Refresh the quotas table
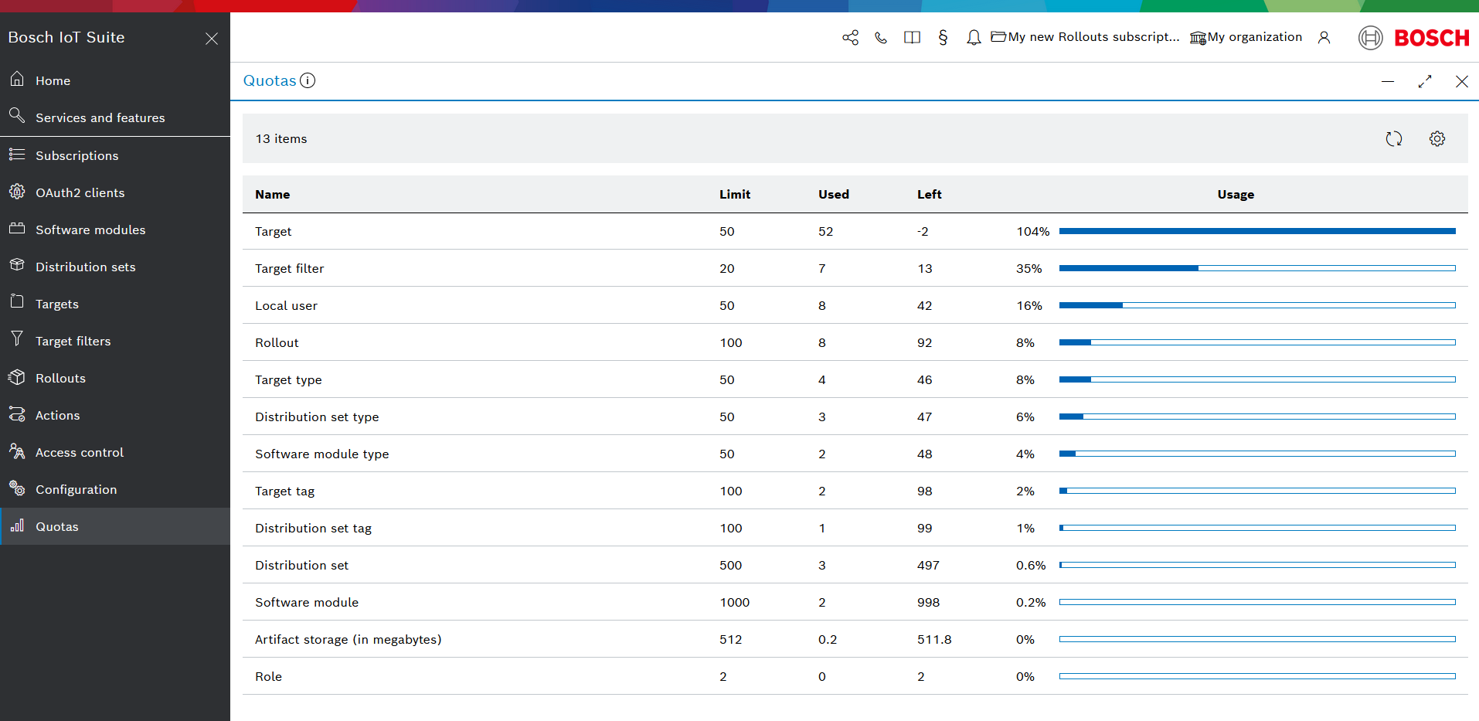1479x721 pixels. tap(1393, 139)
